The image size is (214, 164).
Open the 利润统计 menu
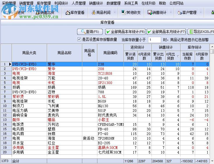pyautogui.click(x=61, y=3)
